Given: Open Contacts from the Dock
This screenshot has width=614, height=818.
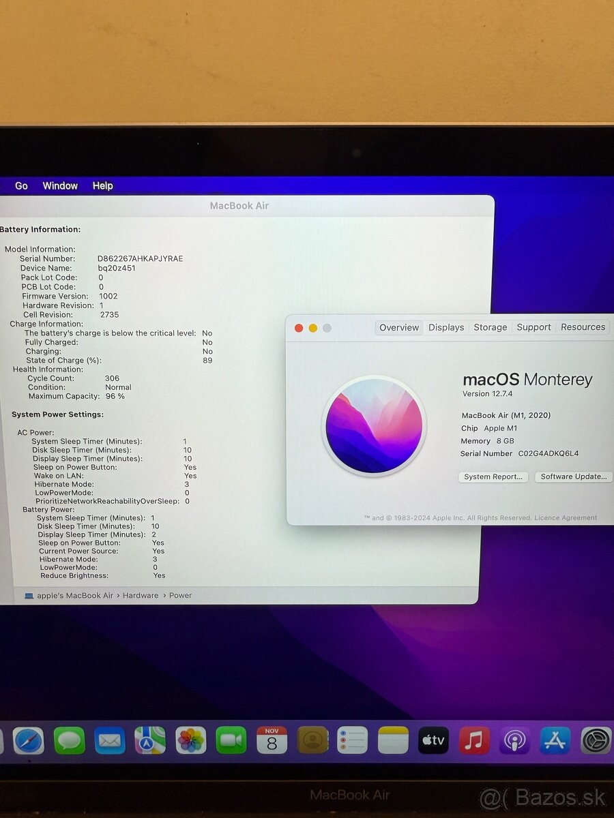Looking at the screenshot, I should click(312, 740).
